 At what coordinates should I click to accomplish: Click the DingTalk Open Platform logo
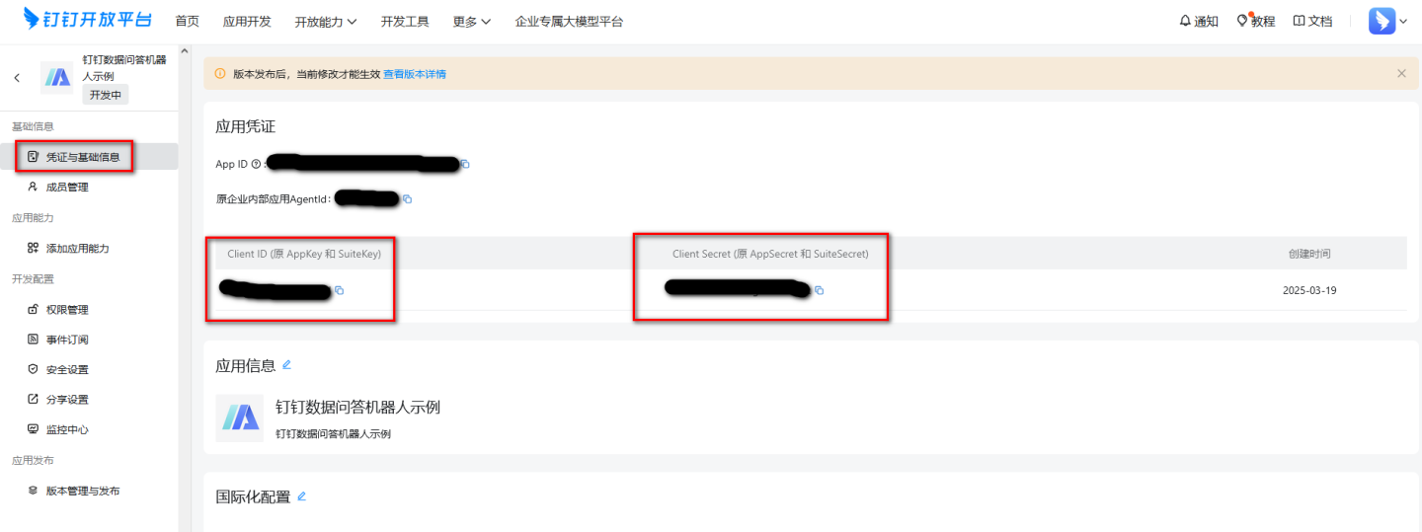tap(87, 20)
